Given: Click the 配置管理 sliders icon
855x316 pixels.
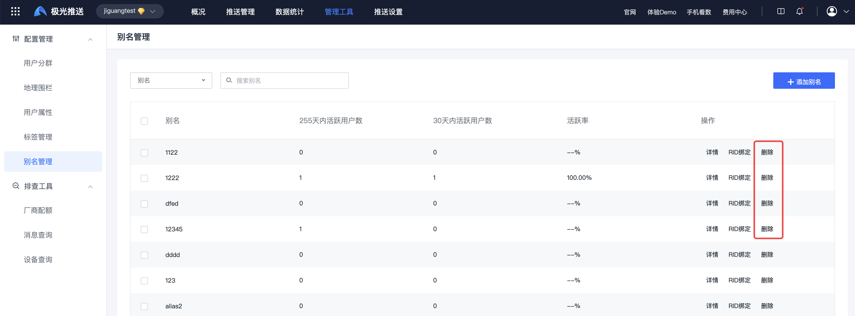Looking at the screenshot, I should 16,39.
